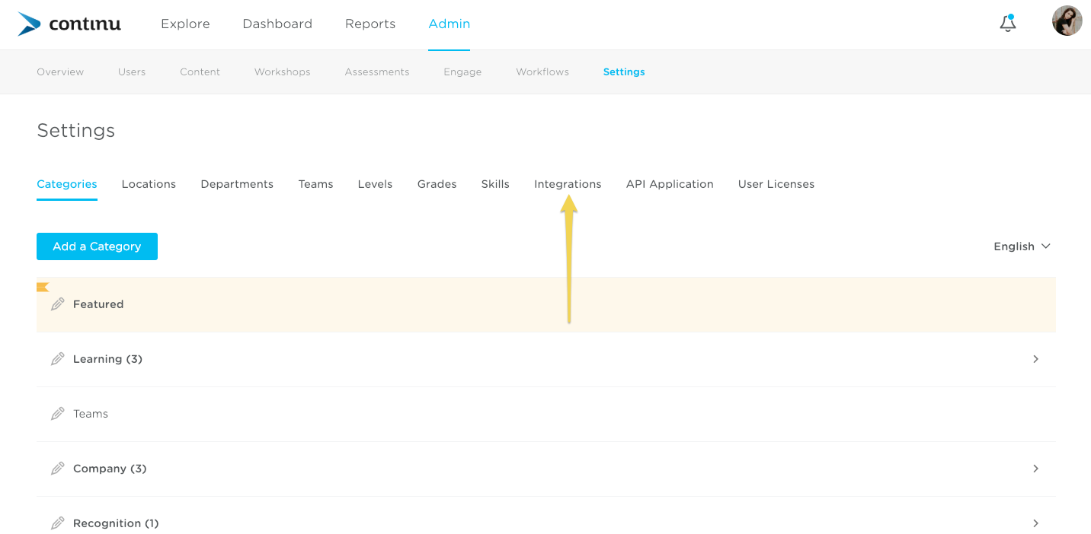Open the Workflows admin sub-tab
The width and height of the screenshot is (1091, 534).
[542, 72]
